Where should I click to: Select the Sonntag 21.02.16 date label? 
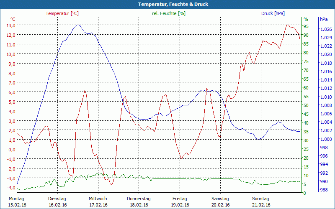pyautogui.click(x=261, y=201)
